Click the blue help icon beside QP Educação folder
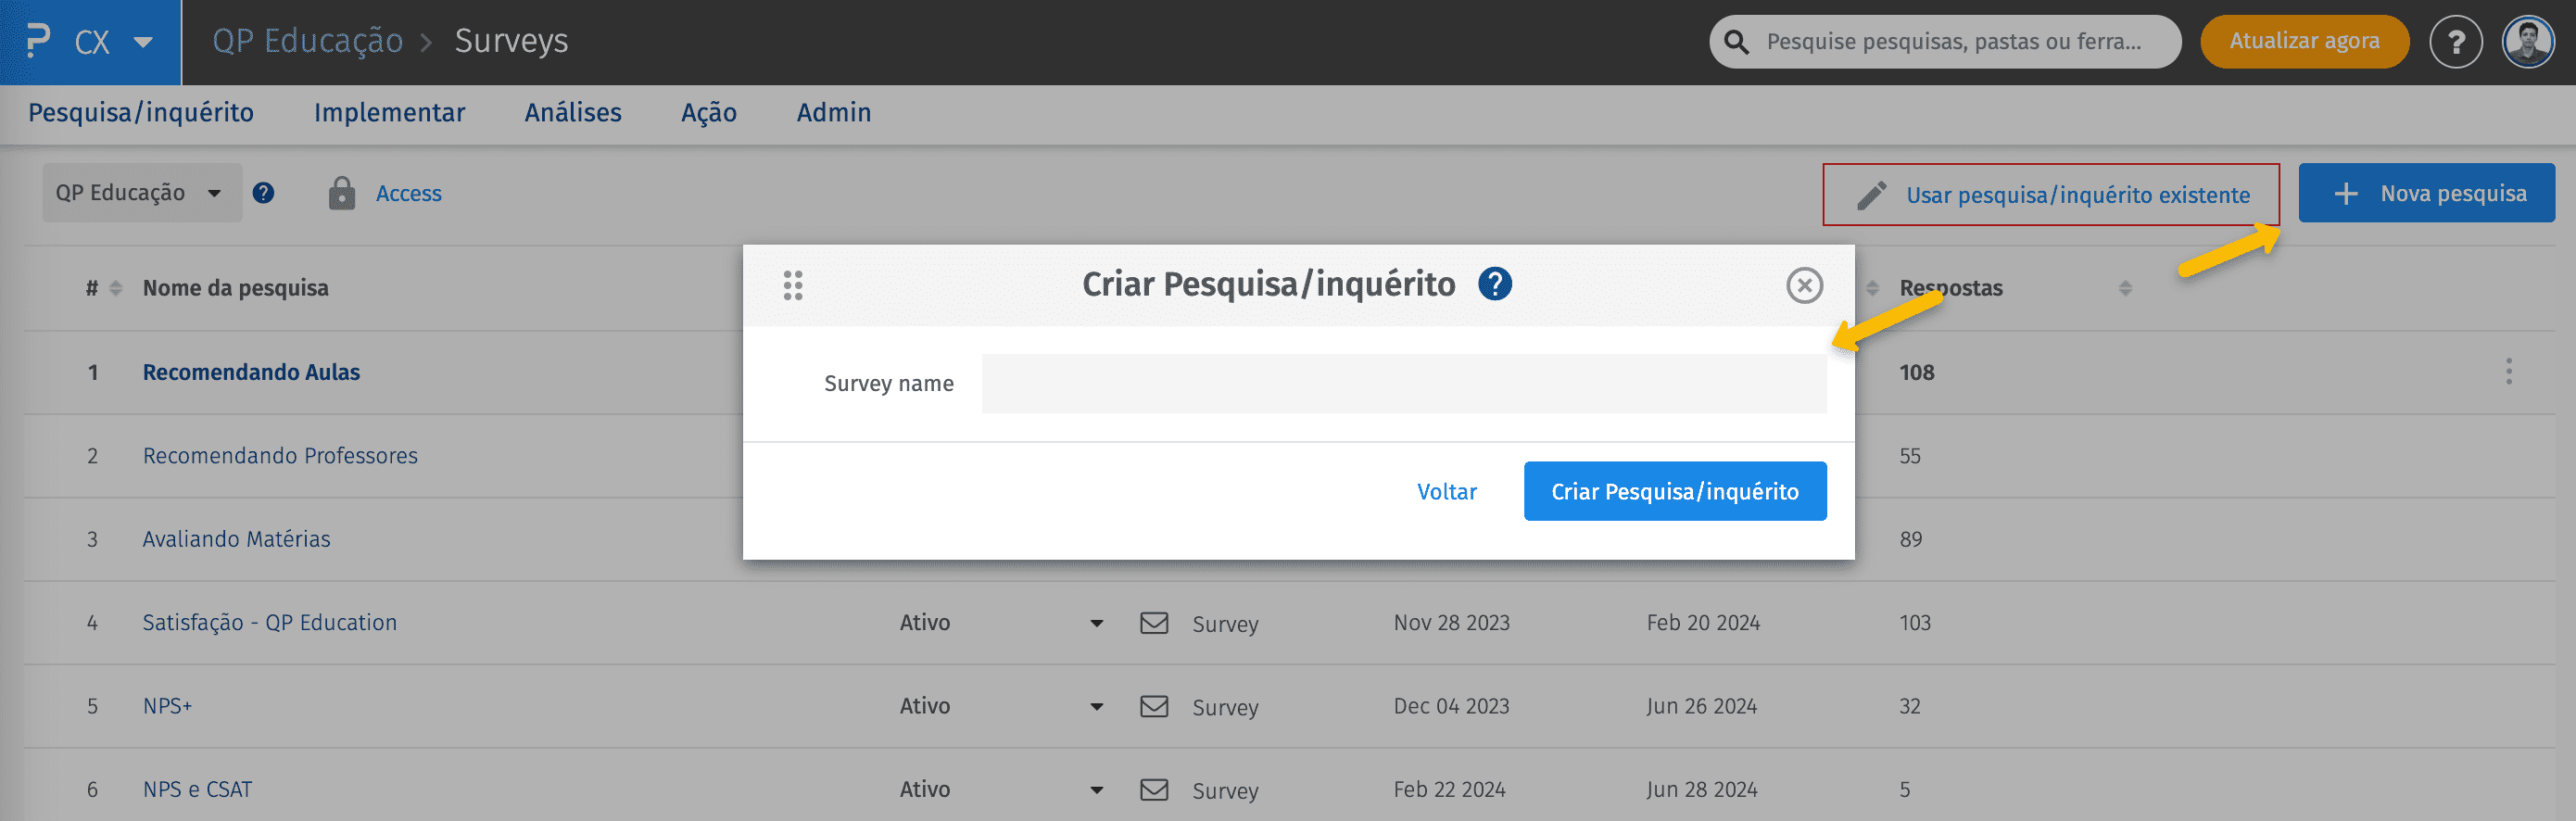The width and height of the screenshot is (2576, 821). pos(263,193)
